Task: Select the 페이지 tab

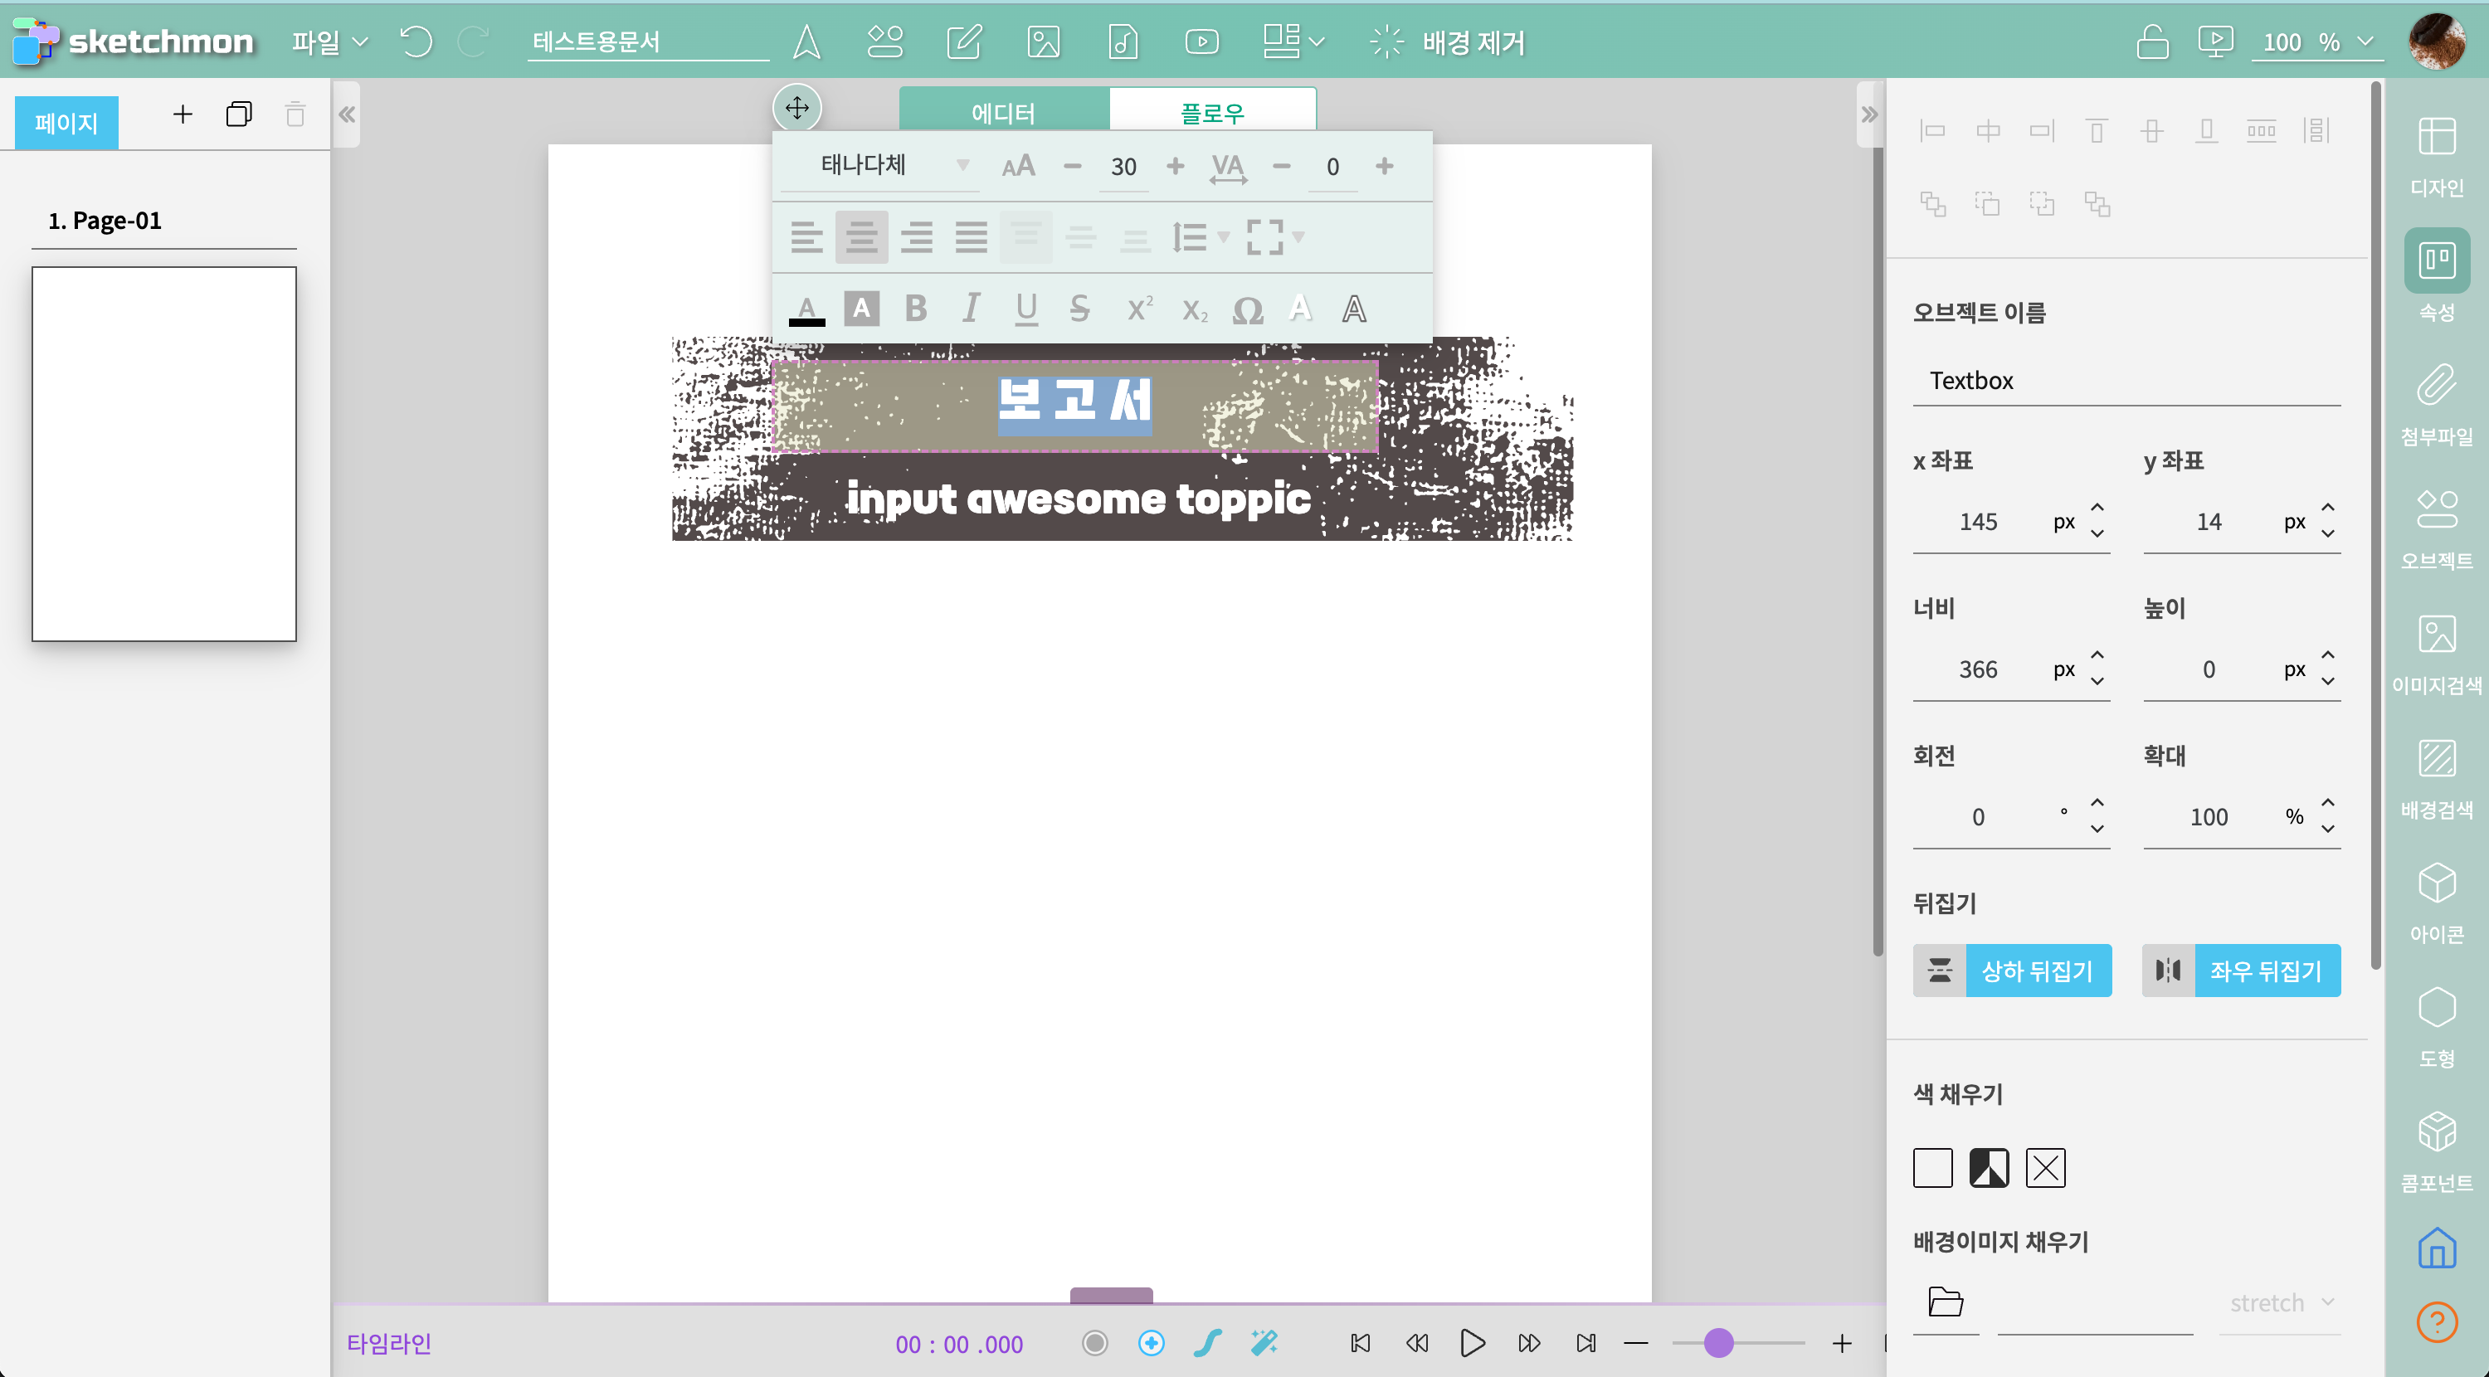Action: 66,123
